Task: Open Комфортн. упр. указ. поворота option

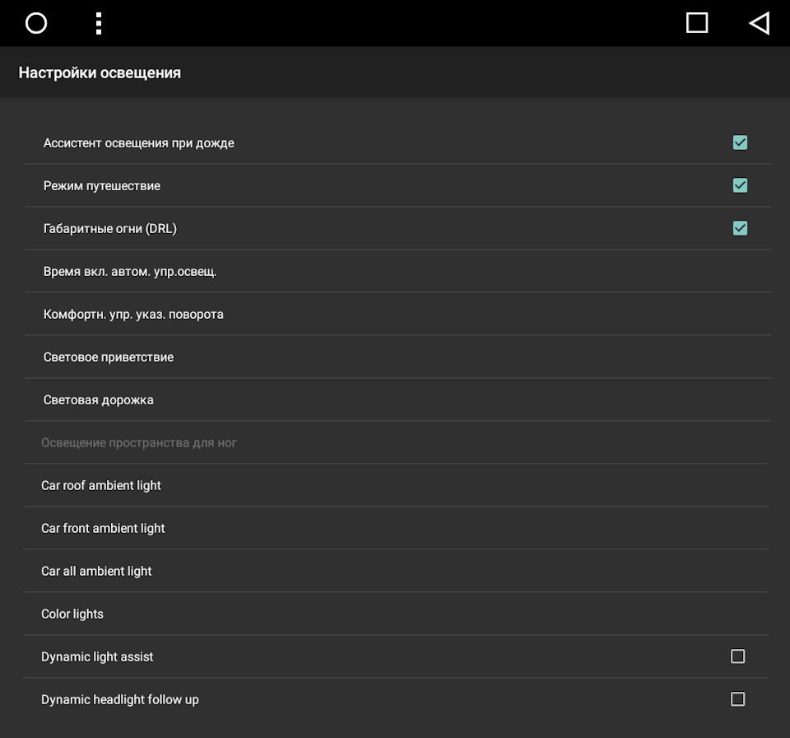Action: click(x=398, y=315)
